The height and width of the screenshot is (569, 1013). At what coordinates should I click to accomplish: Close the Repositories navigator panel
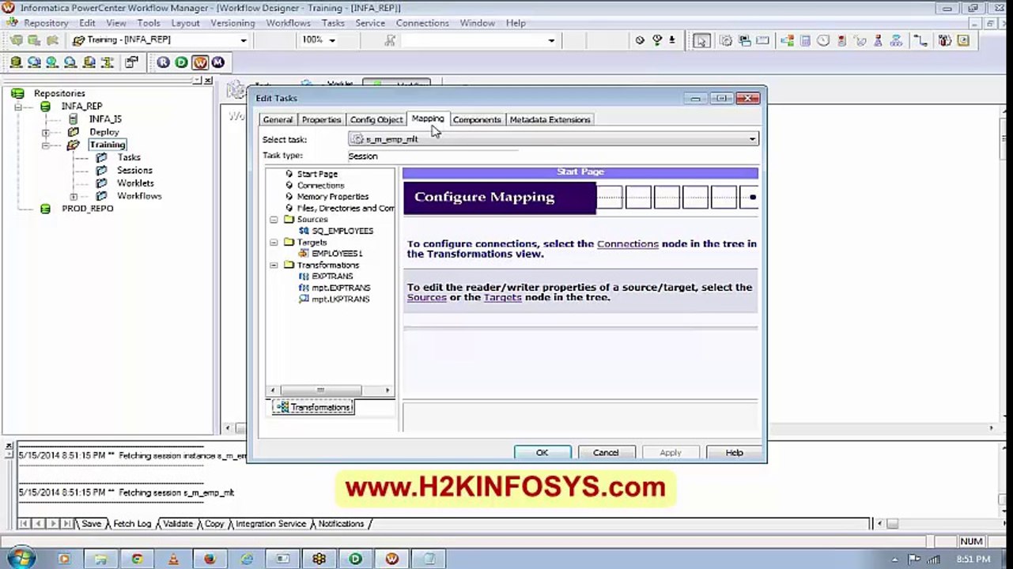tap(208, 81)
